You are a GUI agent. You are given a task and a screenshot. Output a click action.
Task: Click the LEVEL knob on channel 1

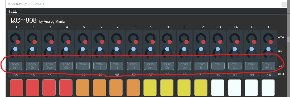pyautogui.click(x=16, y=38)
